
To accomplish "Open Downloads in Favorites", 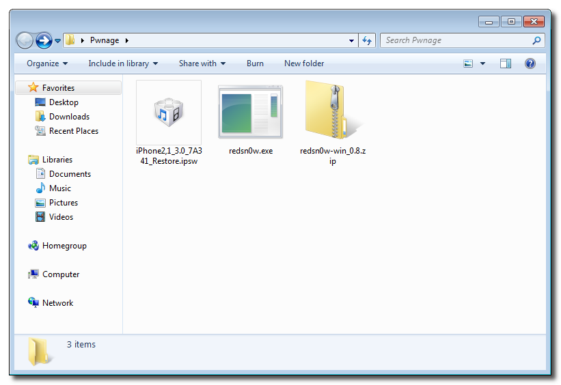I will pyautogui.click(x=70, y=117).
